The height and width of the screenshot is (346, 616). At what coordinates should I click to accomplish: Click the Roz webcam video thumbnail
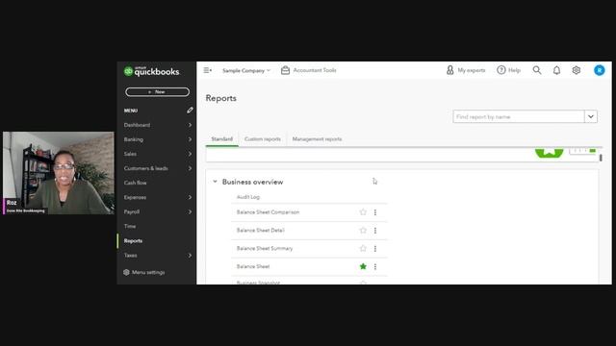[59, 173]
